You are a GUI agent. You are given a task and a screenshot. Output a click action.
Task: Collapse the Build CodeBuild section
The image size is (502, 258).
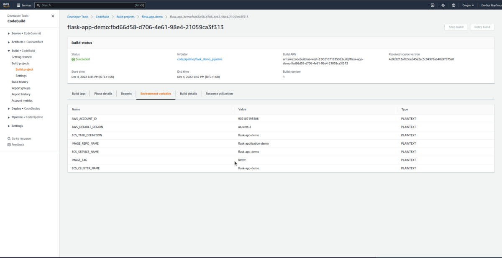[9, 51]
